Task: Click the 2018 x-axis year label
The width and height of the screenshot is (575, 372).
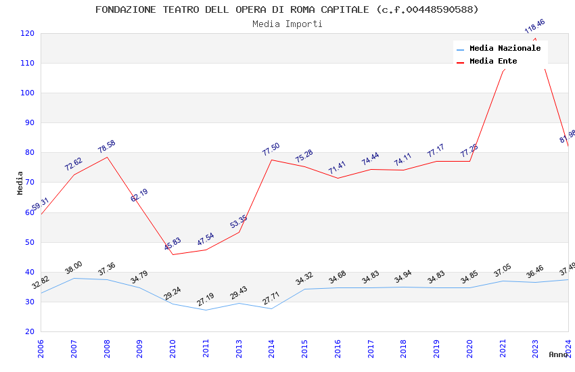Action: [403, 348]
